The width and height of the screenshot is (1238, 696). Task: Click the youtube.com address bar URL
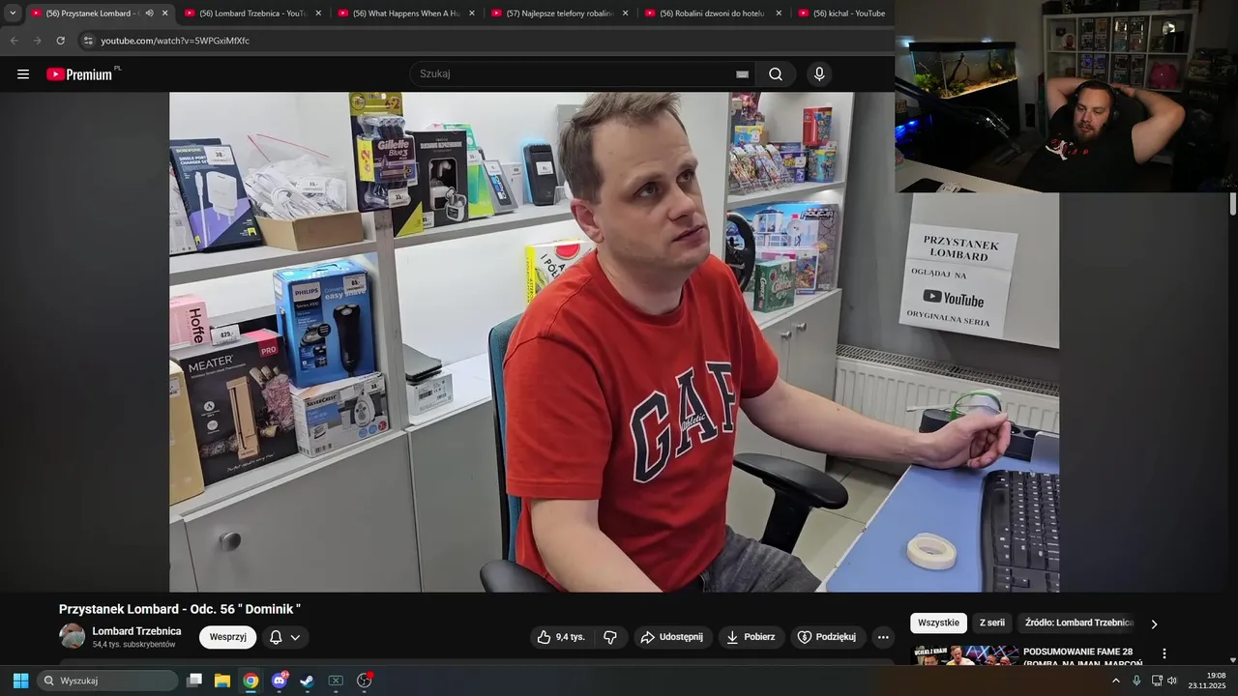(175, 41)
